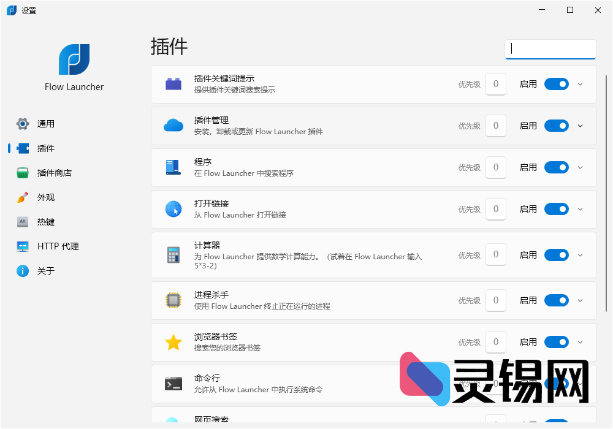Open the 通用 settings section

(x=45, y=124)
